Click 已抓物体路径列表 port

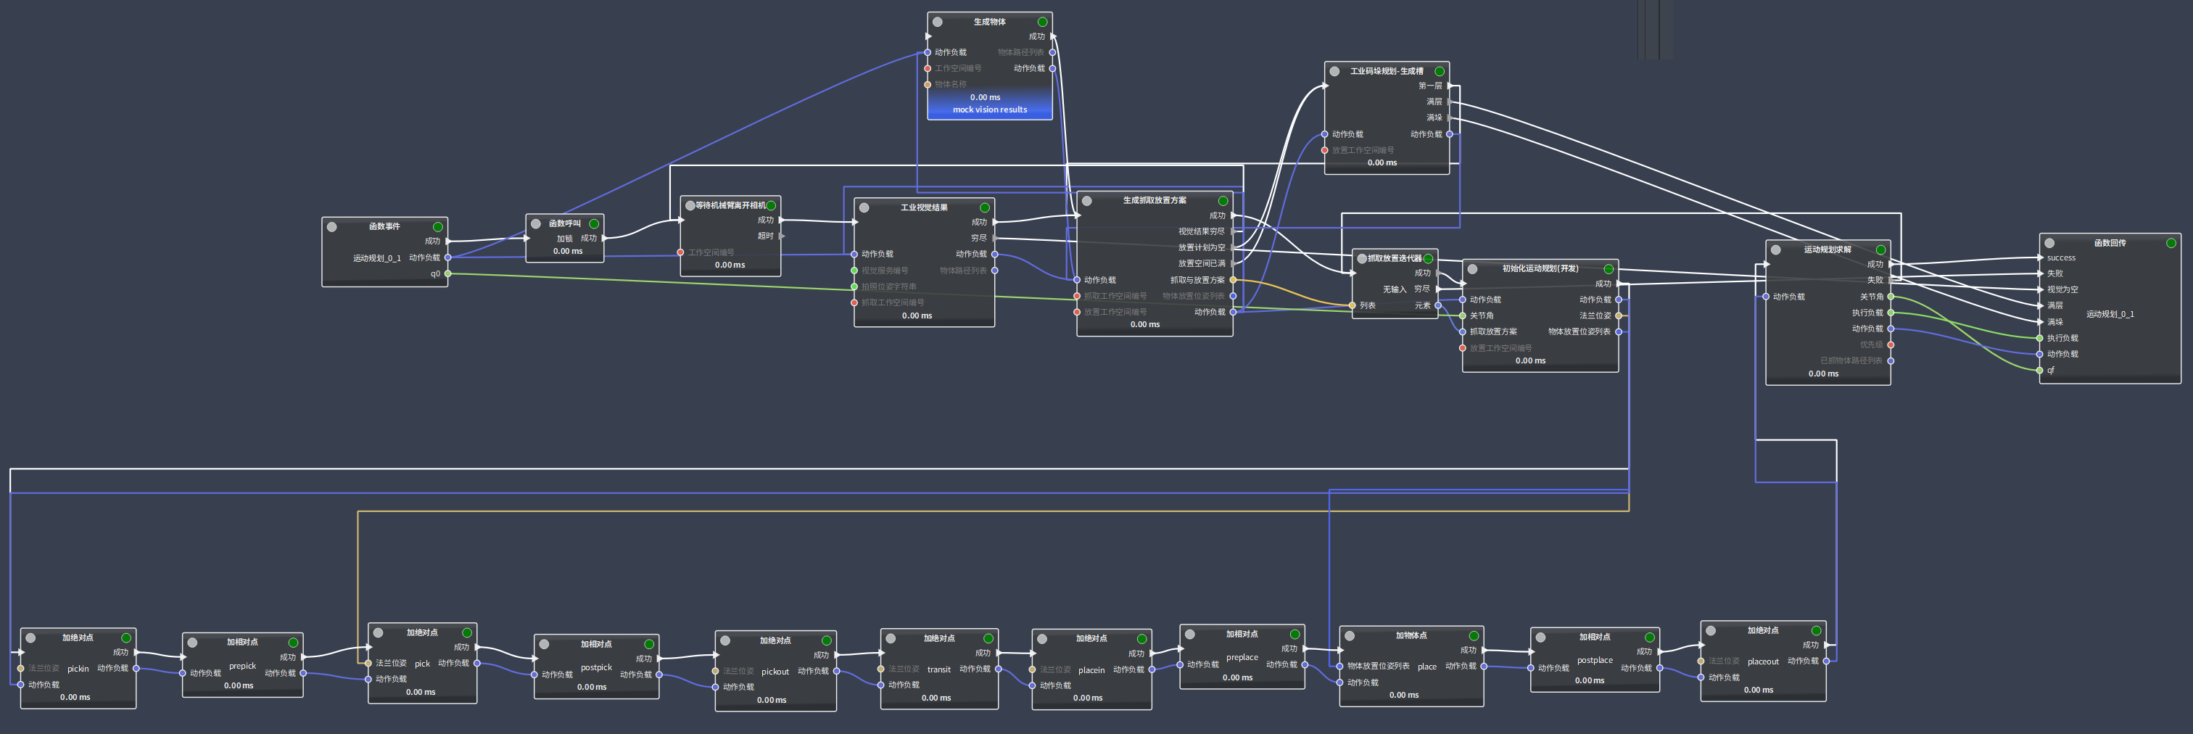(x=1891, y=361)
